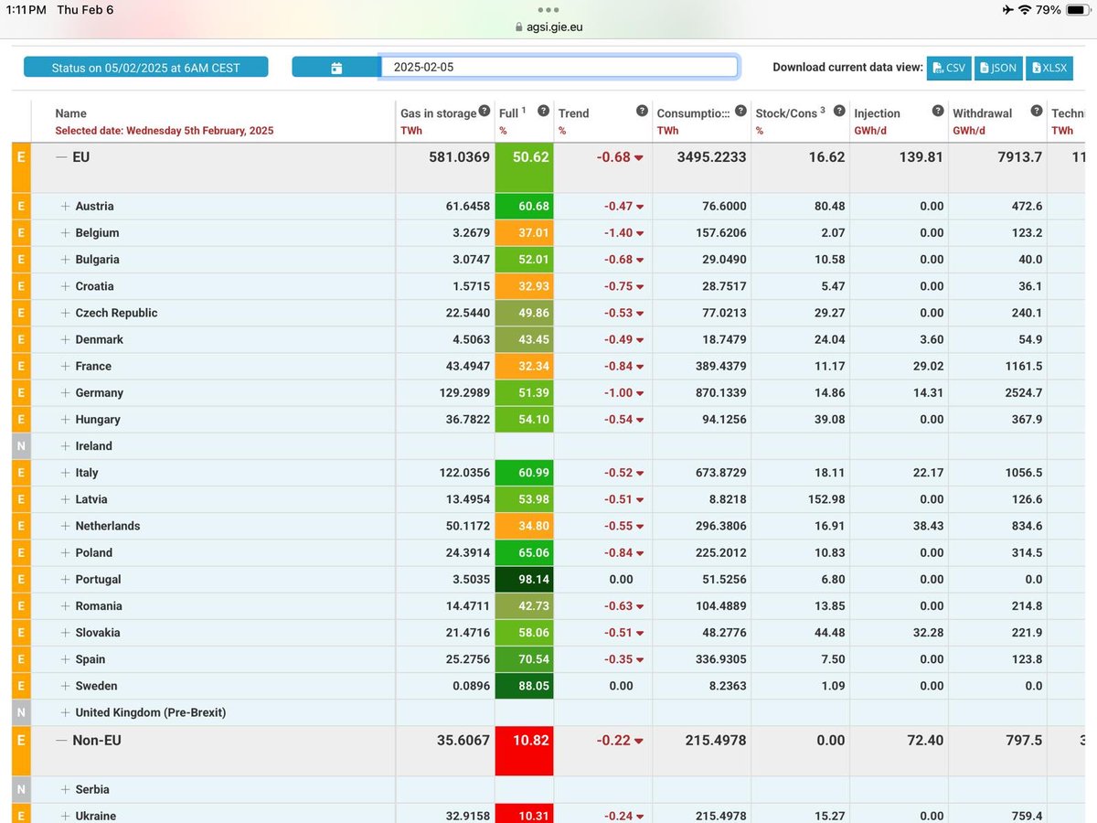Click the grey N badge for Ireland

21,446
